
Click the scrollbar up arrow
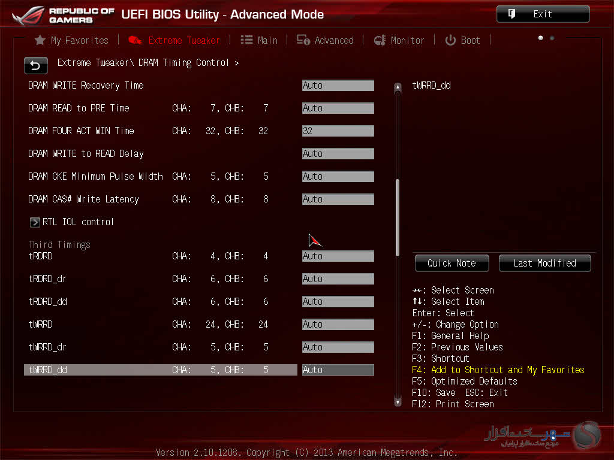(397, 88)
